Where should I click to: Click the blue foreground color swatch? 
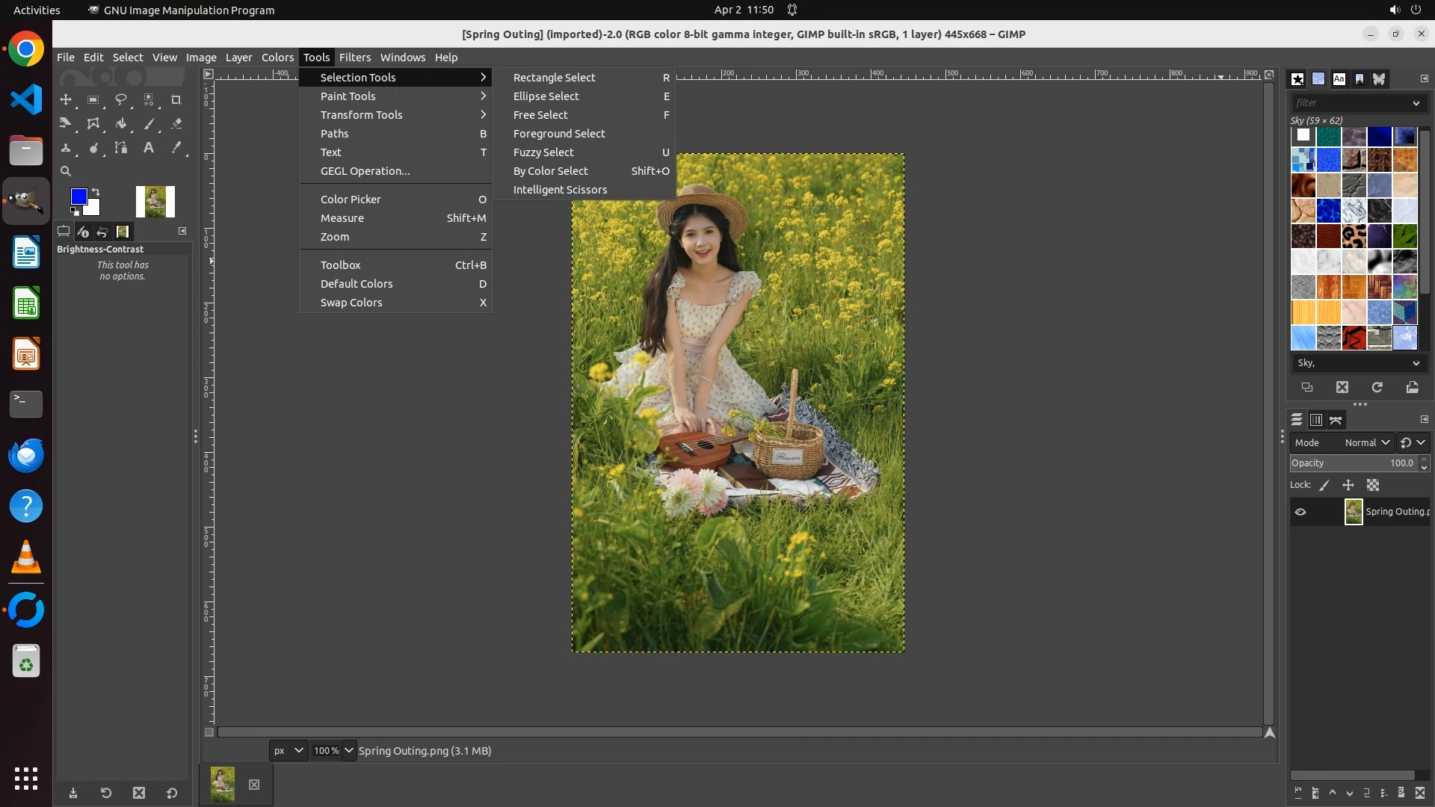(x=78, y=196)
